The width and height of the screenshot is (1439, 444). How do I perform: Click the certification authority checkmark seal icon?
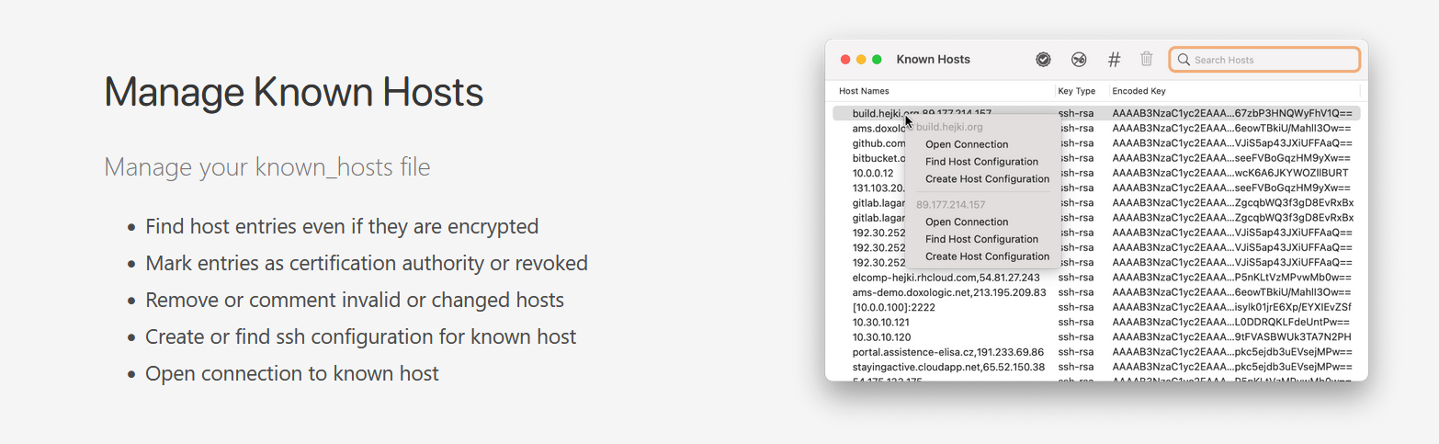[x=1043, y=59]
